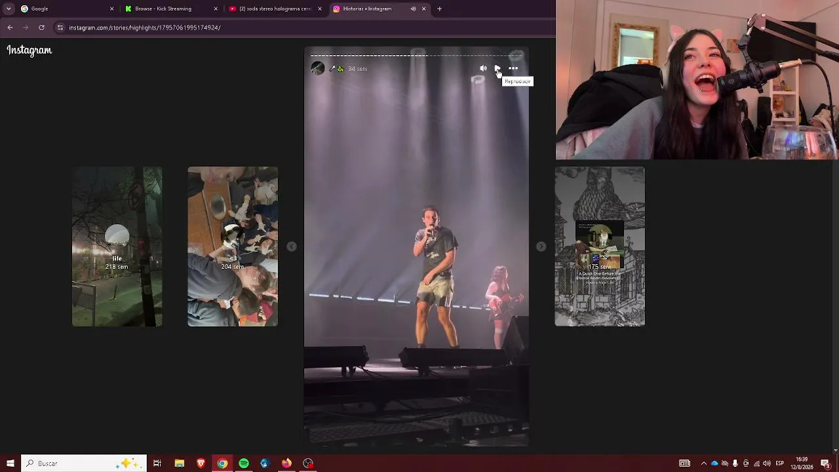The width and height of the screenshot is (839, 472).
Task: Open a new browser tab
Action: (439, 9)
